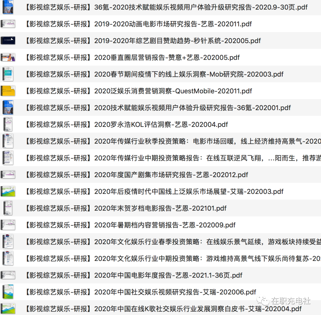Select file name 2020年末贺岁档电影报告-艺恩-202101.pdf
321x315 pixels.
coord(125,208)
